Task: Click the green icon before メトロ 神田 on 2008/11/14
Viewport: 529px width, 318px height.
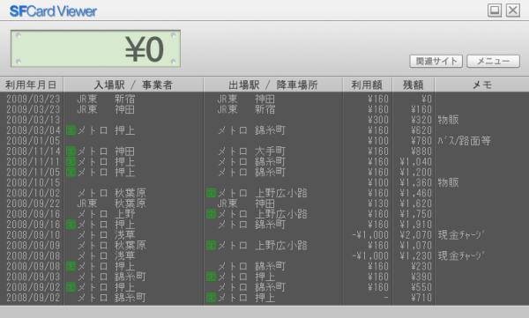Action: point(71,152)
